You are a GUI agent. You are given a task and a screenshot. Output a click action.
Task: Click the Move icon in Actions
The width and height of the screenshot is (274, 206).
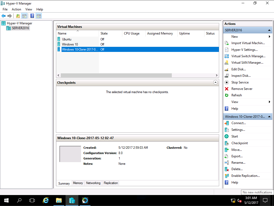[x=227, y=150]
